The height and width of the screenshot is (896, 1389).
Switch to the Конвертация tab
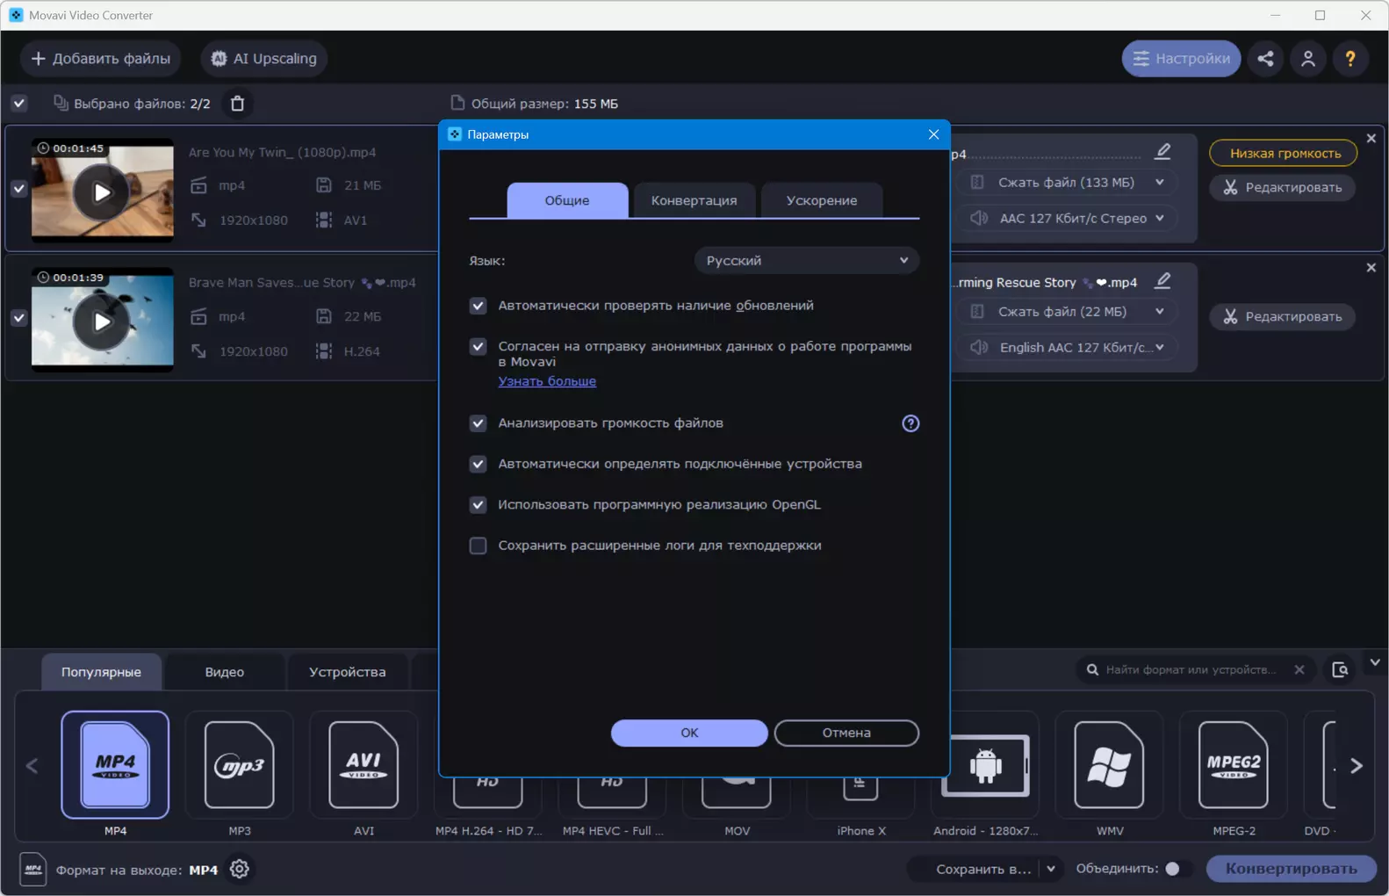[x=694, y=200]
